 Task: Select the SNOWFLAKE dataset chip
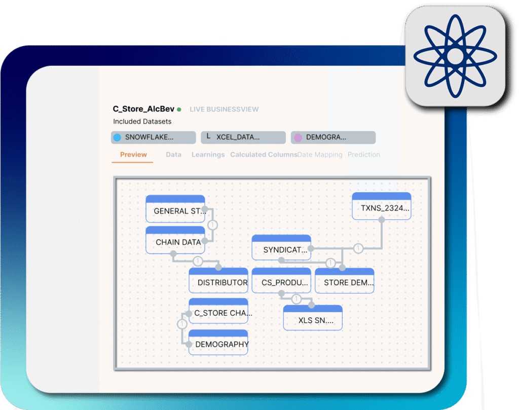(153, 137)
